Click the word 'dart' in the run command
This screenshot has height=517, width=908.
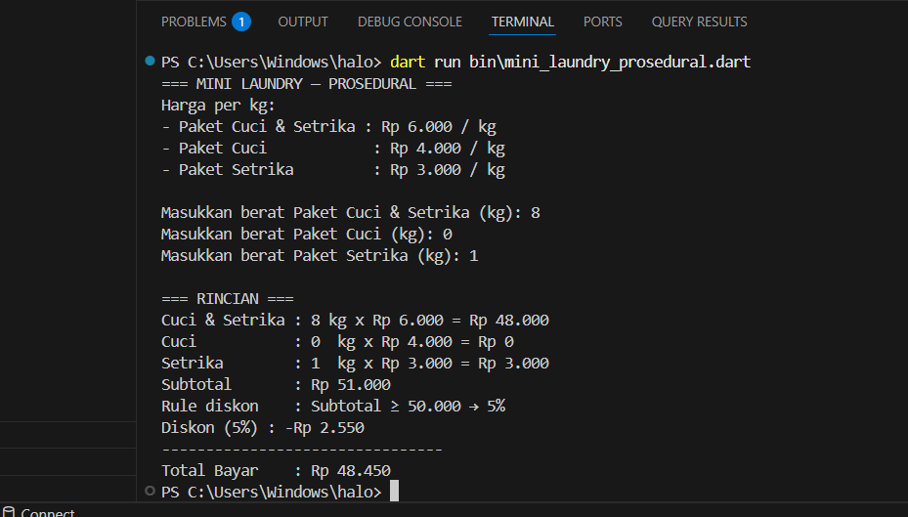tap(408, 62)
